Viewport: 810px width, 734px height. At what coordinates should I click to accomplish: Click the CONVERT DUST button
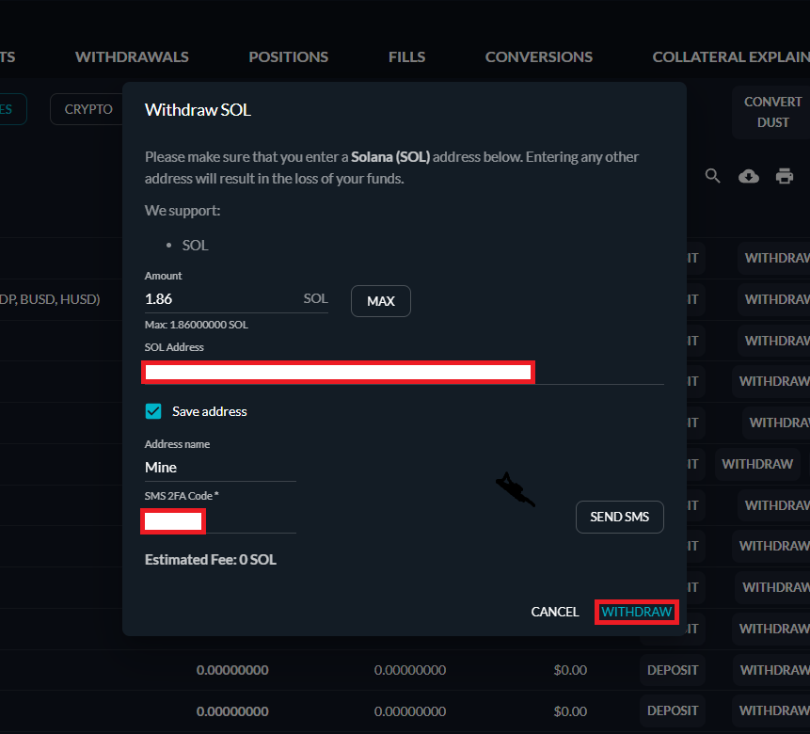pyautogui.click(x=772, y=112)
